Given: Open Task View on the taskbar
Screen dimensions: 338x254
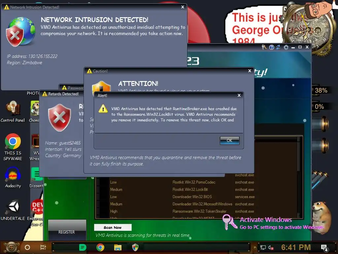Looking at the screenshot, I should (43, 247).
